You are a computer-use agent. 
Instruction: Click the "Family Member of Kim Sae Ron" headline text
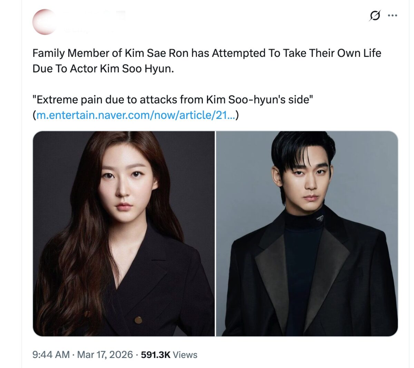(x=207, y=53)
